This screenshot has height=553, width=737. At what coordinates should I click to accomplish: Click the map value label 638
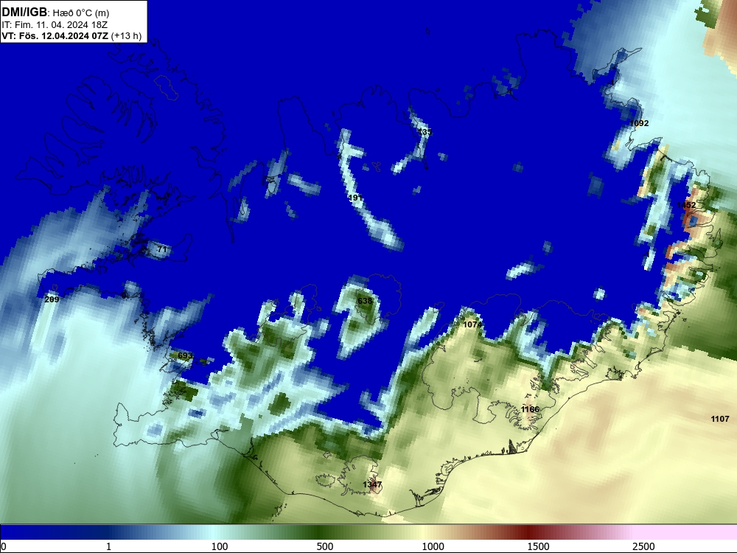point(365,301)
